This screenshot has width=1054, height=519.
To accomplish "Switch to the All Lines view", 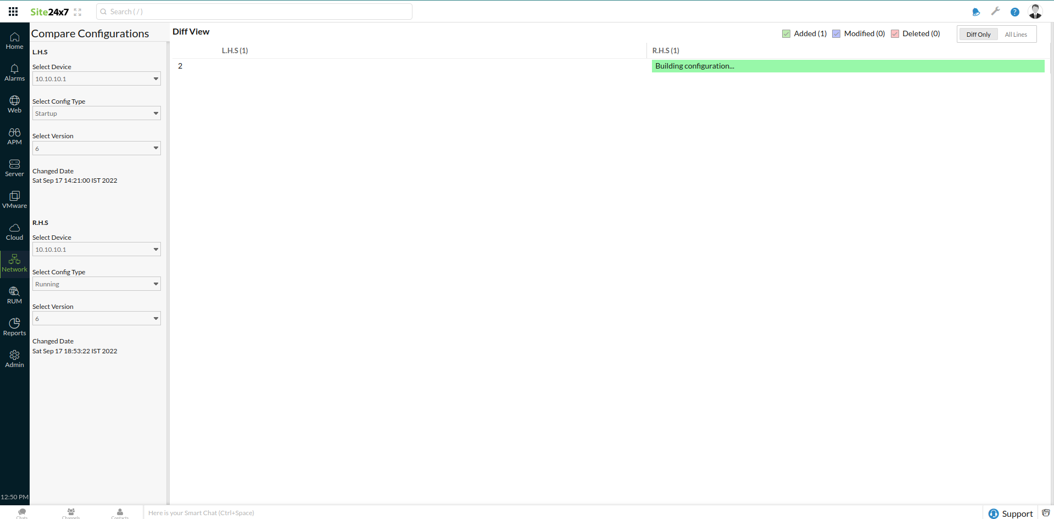I will click(x=1016, y=34).
